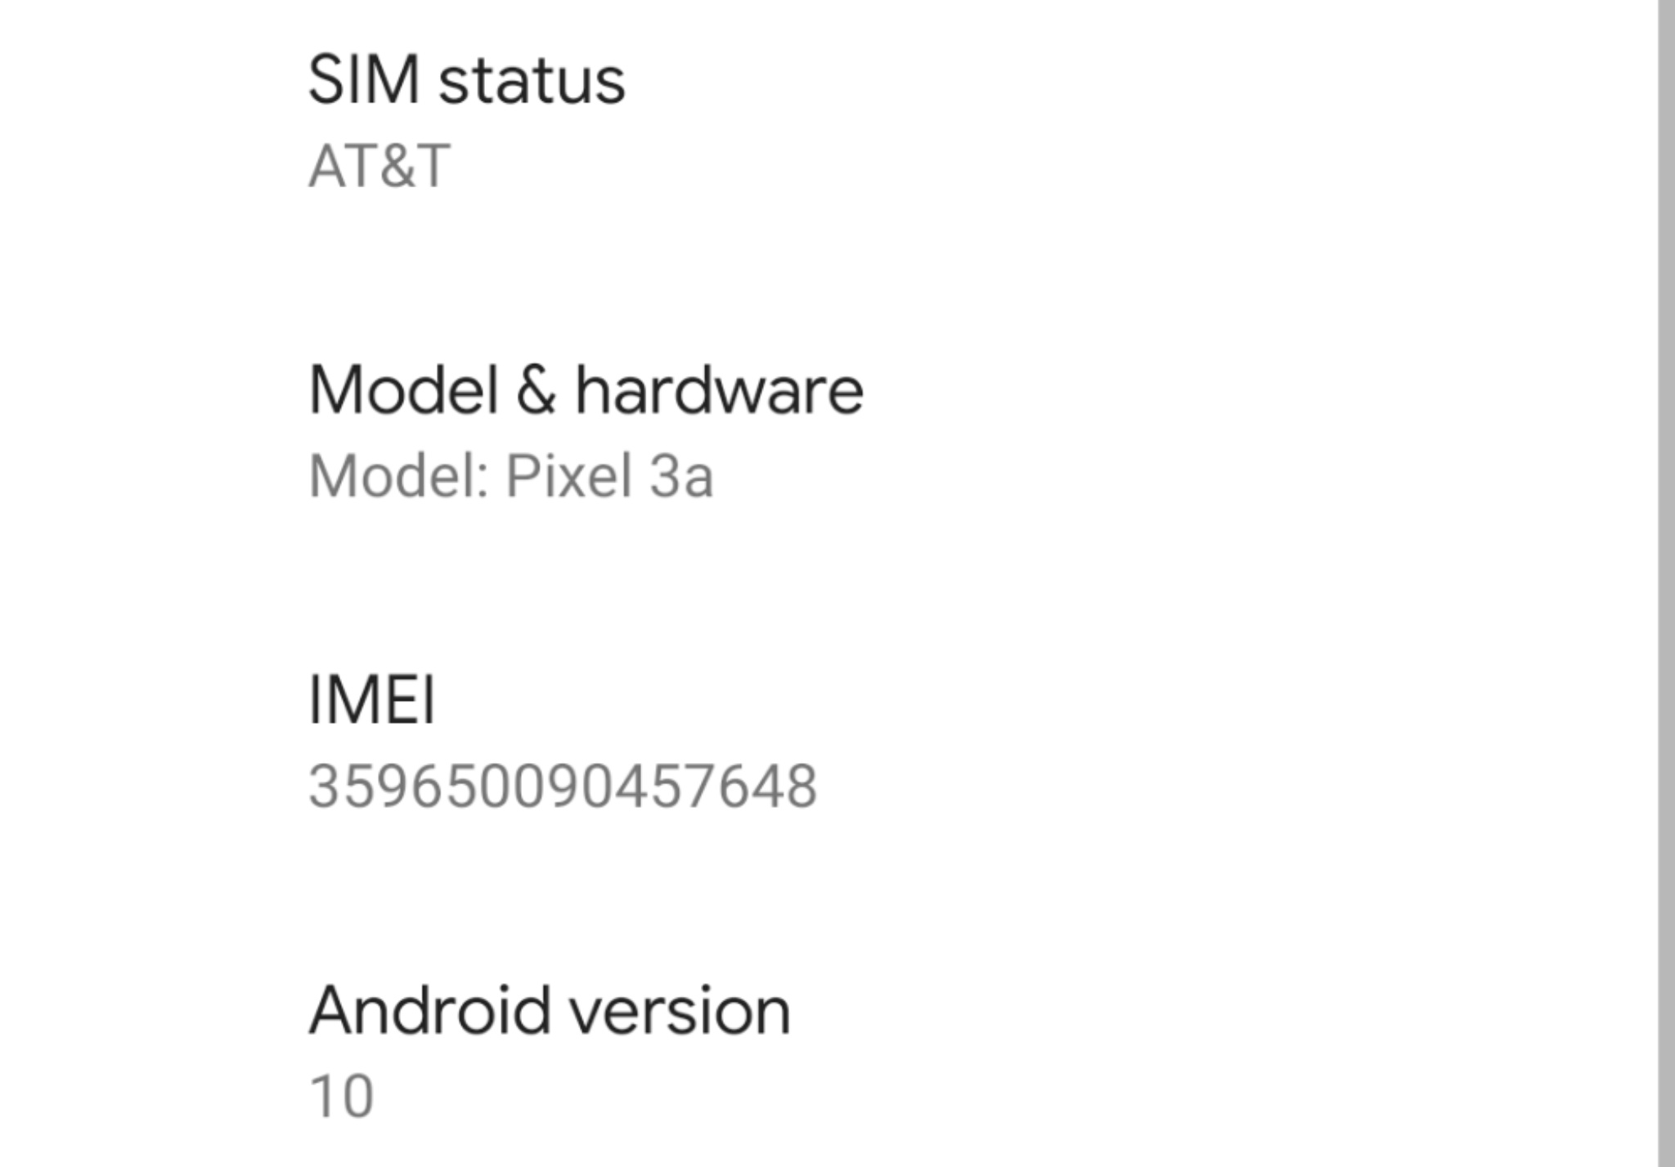The image size is (1675, 1167).
Task: Click 'Model:' label in the grey subtitle
Action: (399, 476)
